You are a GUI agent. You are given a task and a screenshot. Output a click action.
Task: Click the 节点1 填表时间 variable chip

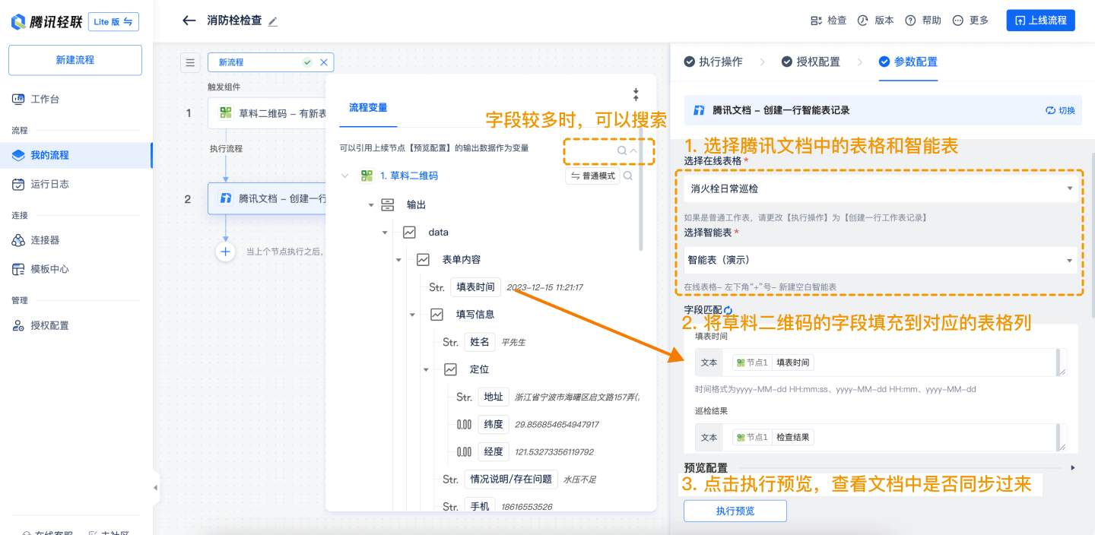tap(773, 362)
